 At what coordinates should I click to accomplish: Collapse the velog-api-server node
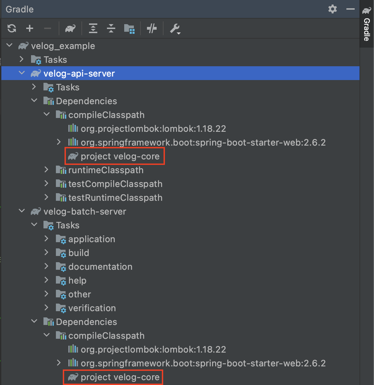tap(22, 73)
